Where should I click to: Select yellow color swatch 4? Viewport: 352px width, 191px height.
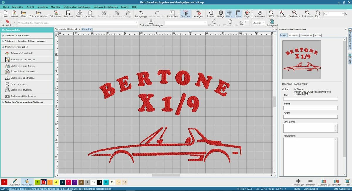tap(56, 182)
